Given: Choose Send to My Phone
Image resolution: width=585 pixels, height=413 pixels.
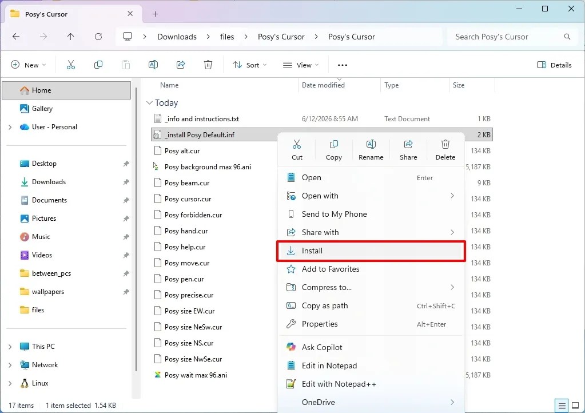Looking at the screenshot, I should click(x=371, y=214).
